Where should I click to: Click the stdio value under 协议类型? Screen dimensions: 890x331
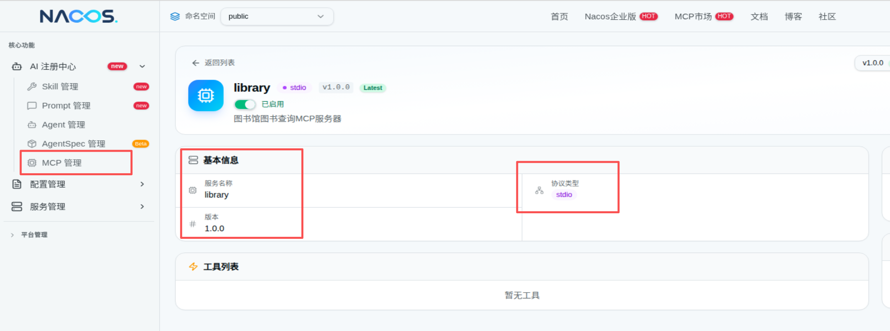(x=564, y=194)
